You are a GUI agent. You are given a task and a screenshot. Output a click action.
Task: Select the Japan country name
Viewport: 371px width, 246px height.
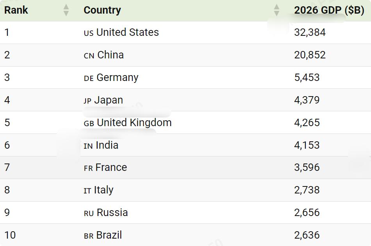point(109,100)
